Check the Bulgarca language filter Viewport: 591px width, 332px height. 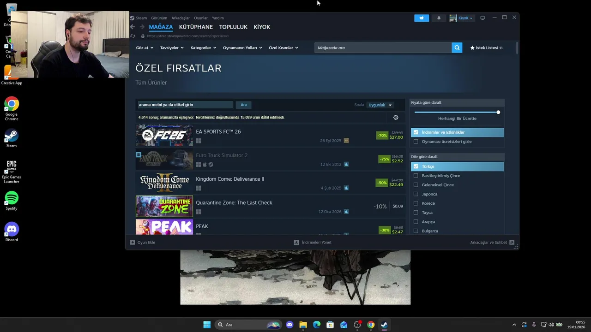[x=416, y=231]
